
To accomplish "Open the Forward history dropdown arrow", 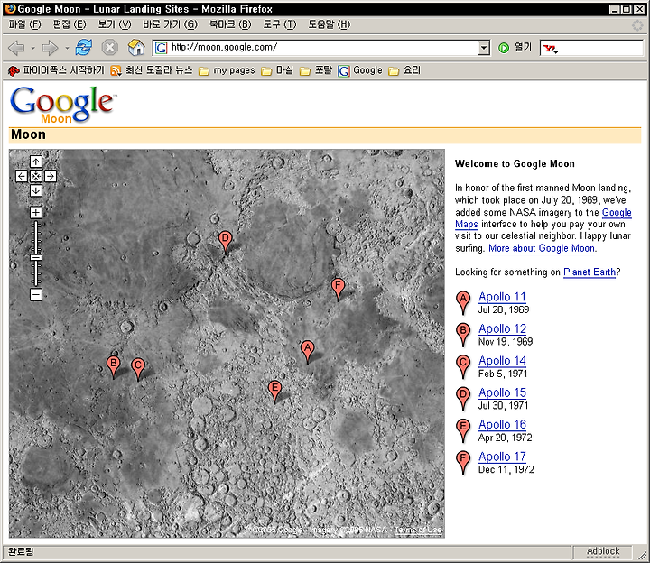I will click(67, 48).
